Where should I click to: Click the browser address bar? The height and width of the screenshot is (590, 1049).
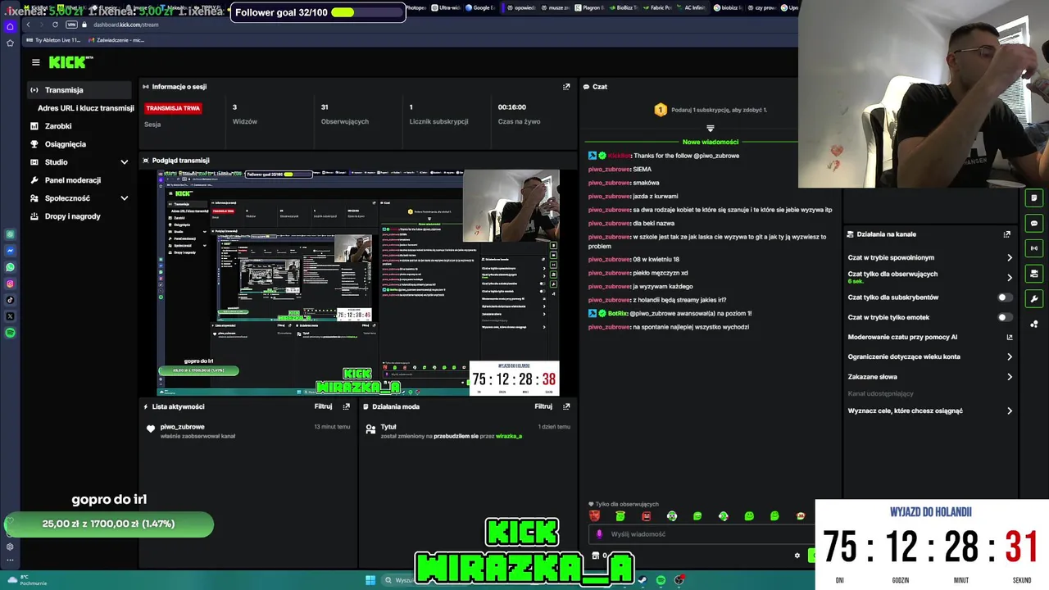click(126, 25)
